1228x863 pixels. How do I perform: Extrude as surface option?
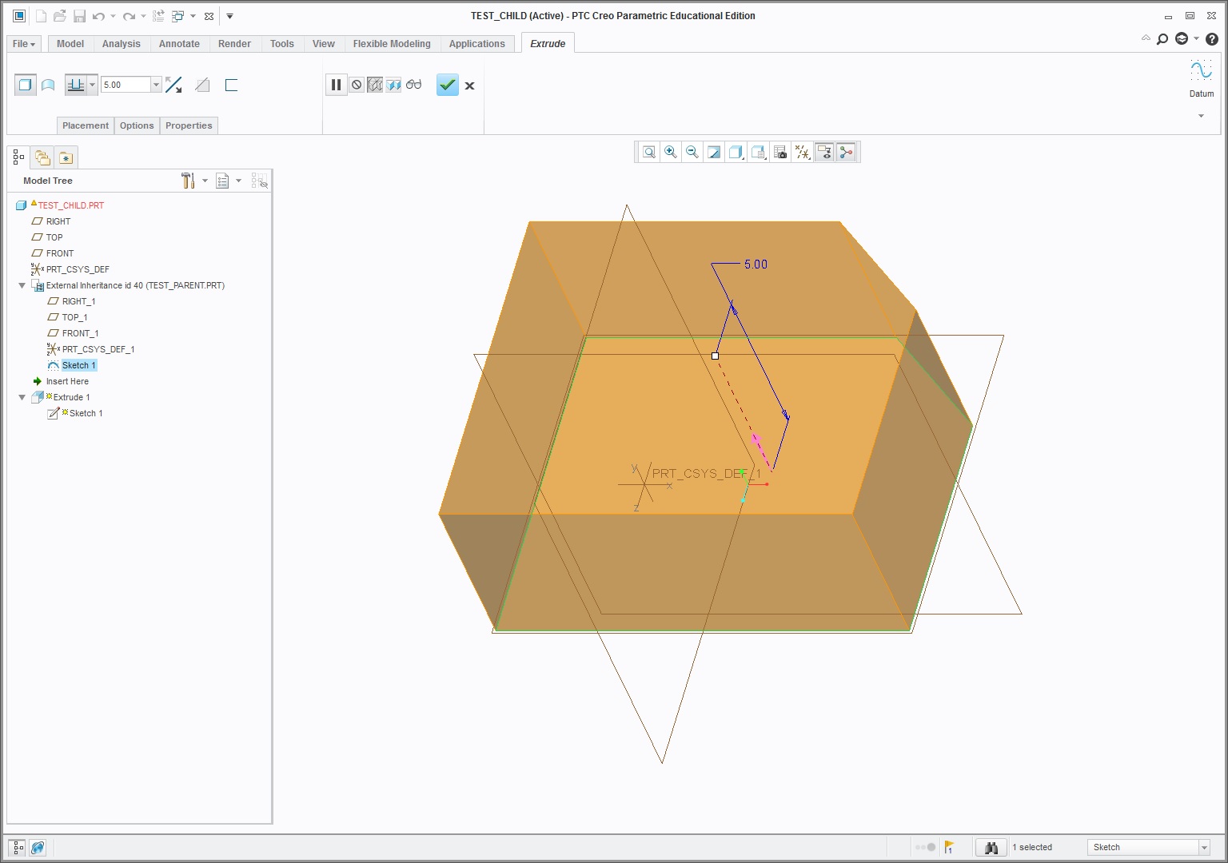[48, 85]
